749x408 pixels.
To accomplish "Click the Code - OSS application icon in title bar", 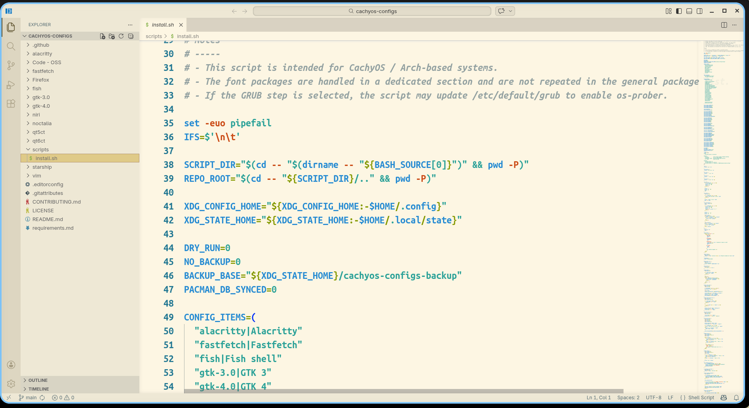I will 9,11.
